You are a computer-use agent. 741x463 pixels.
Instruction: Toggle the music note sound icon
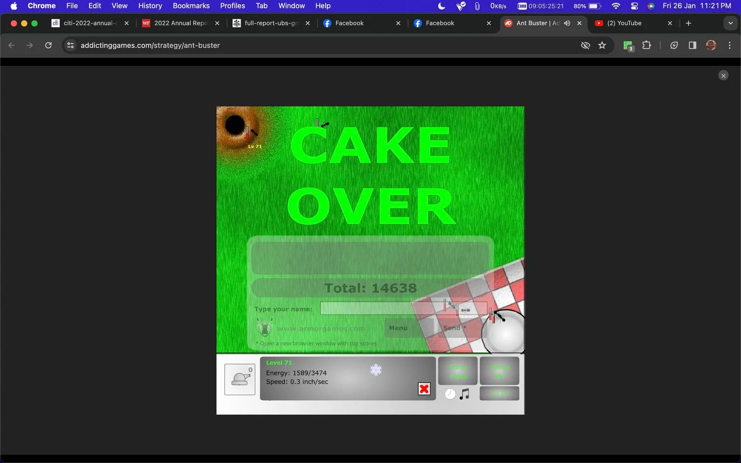[x=465, y=394]
